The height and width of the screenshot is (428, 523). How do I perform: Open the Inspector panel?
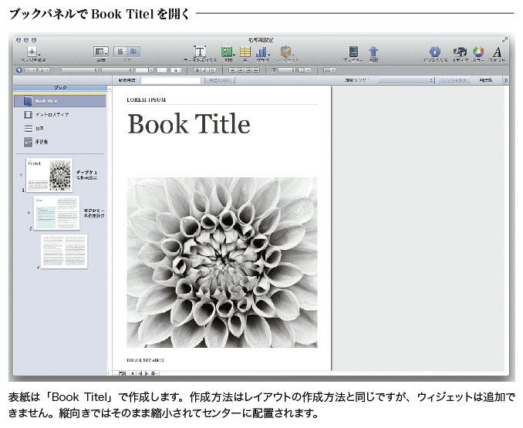(x=434, y=52)
